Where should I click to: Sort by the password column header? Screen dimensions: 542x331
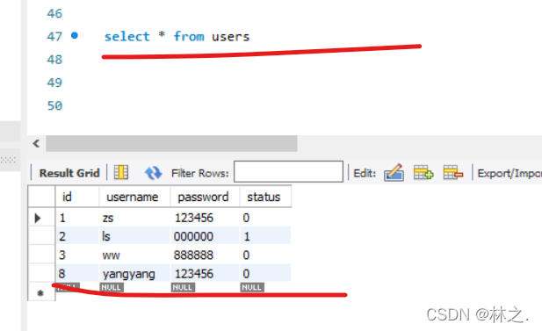(205, 197)
